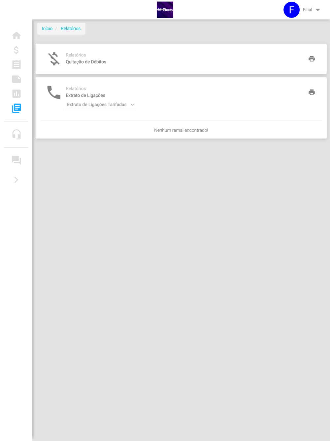The width and height of the screenshot is (330, 441).
Task: Click the blue F user avatar
Action: tap(291, 10)
